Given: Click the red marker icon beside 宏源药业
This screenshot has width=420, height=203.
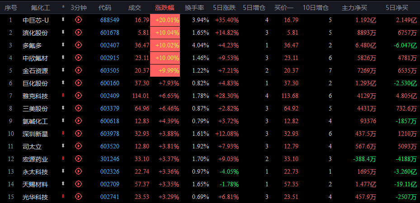Looking at the screenshot, I should click(x=63, y=158).
